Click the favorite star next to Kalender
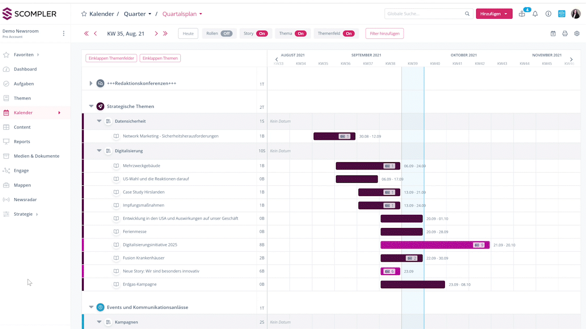The width and height of the screenshot is (586, 329). [84, 14]
